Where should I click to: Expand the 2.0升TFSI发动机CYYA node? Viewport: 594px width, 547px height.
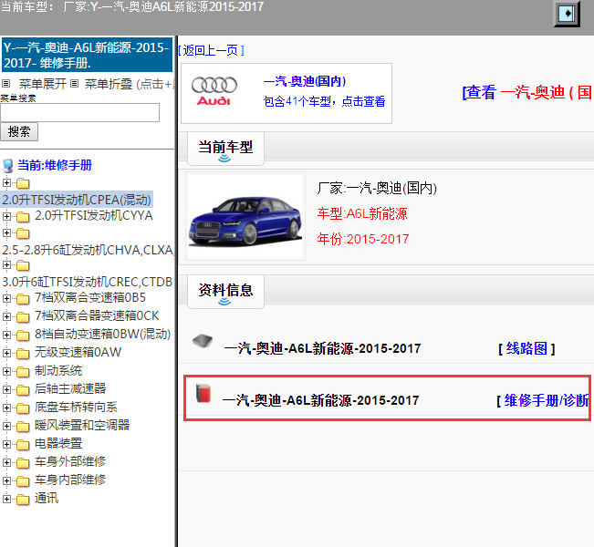tap(6, 216)
